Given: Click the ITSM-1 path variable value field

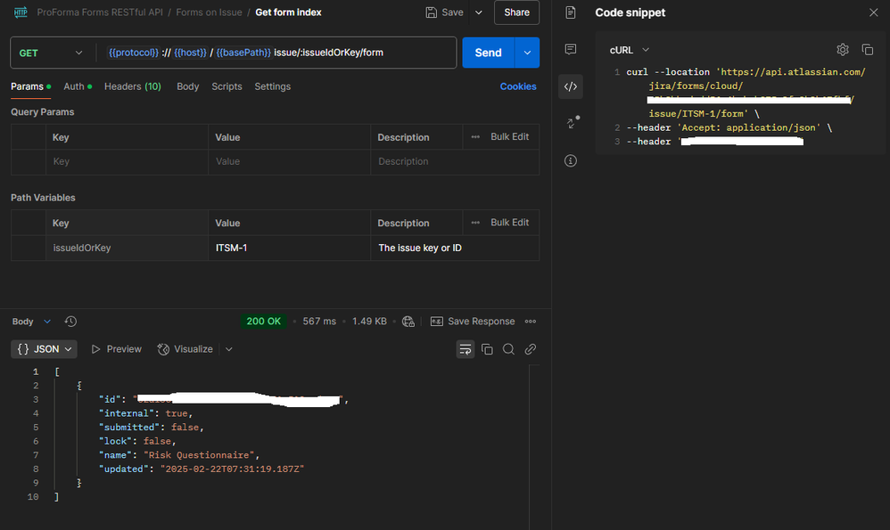Looking at the screenshot, I should [x=291, y=248].
